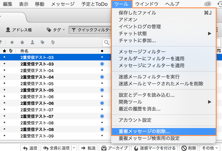Toggle contact filter person icon in quick filter bar
Screen dimensions: 222x151
33,42
